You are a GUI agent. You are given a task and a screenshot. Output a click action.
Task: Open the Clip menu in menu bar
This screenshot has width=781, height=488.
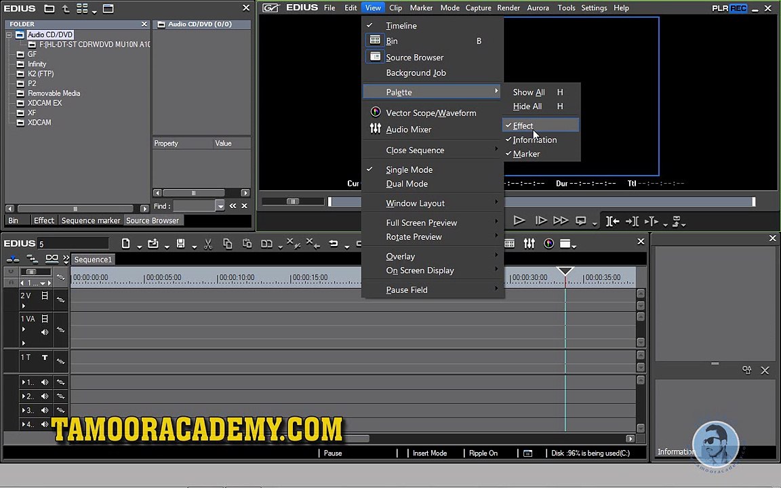coord(395,8)
